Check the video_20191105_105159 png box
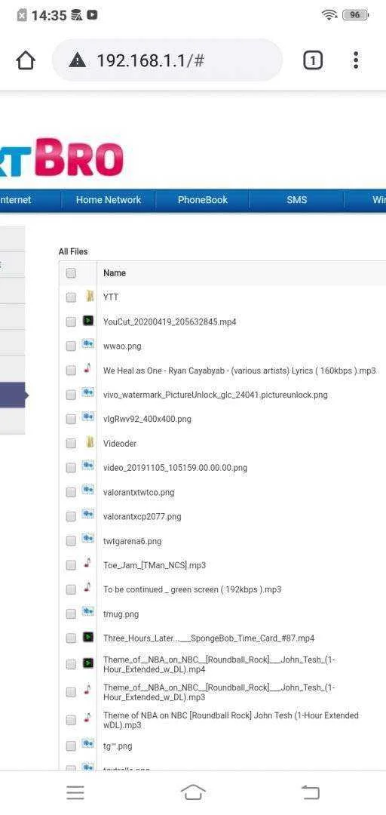The width and height of the screenshot is (386, 815). coord(71,468)
